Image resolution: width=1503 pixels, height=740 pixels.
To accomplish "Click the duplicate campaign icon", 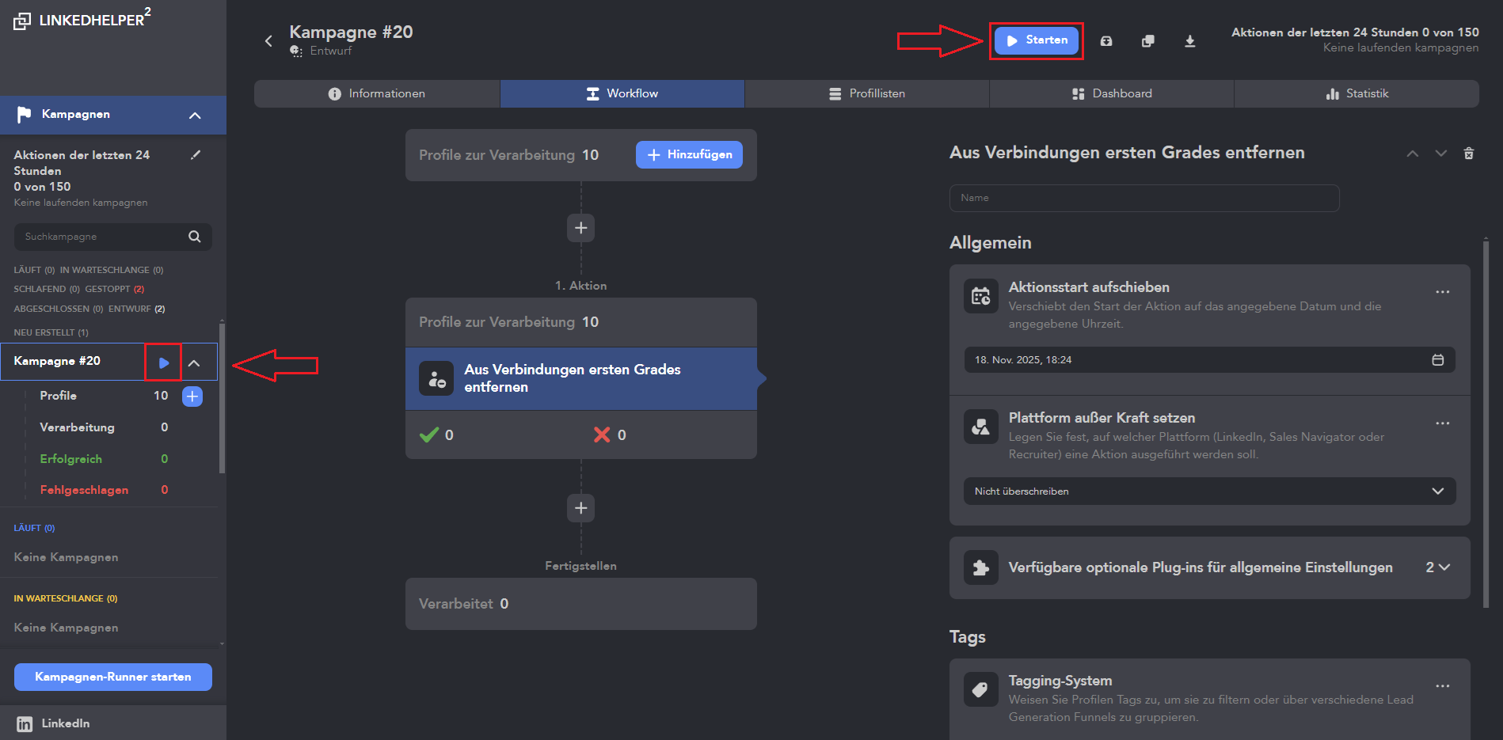I will [x=1147, y=41].
